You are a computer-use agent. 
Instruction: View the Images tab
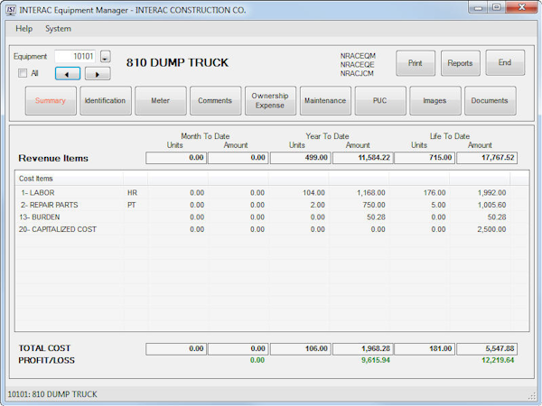(x=435, y=101)
